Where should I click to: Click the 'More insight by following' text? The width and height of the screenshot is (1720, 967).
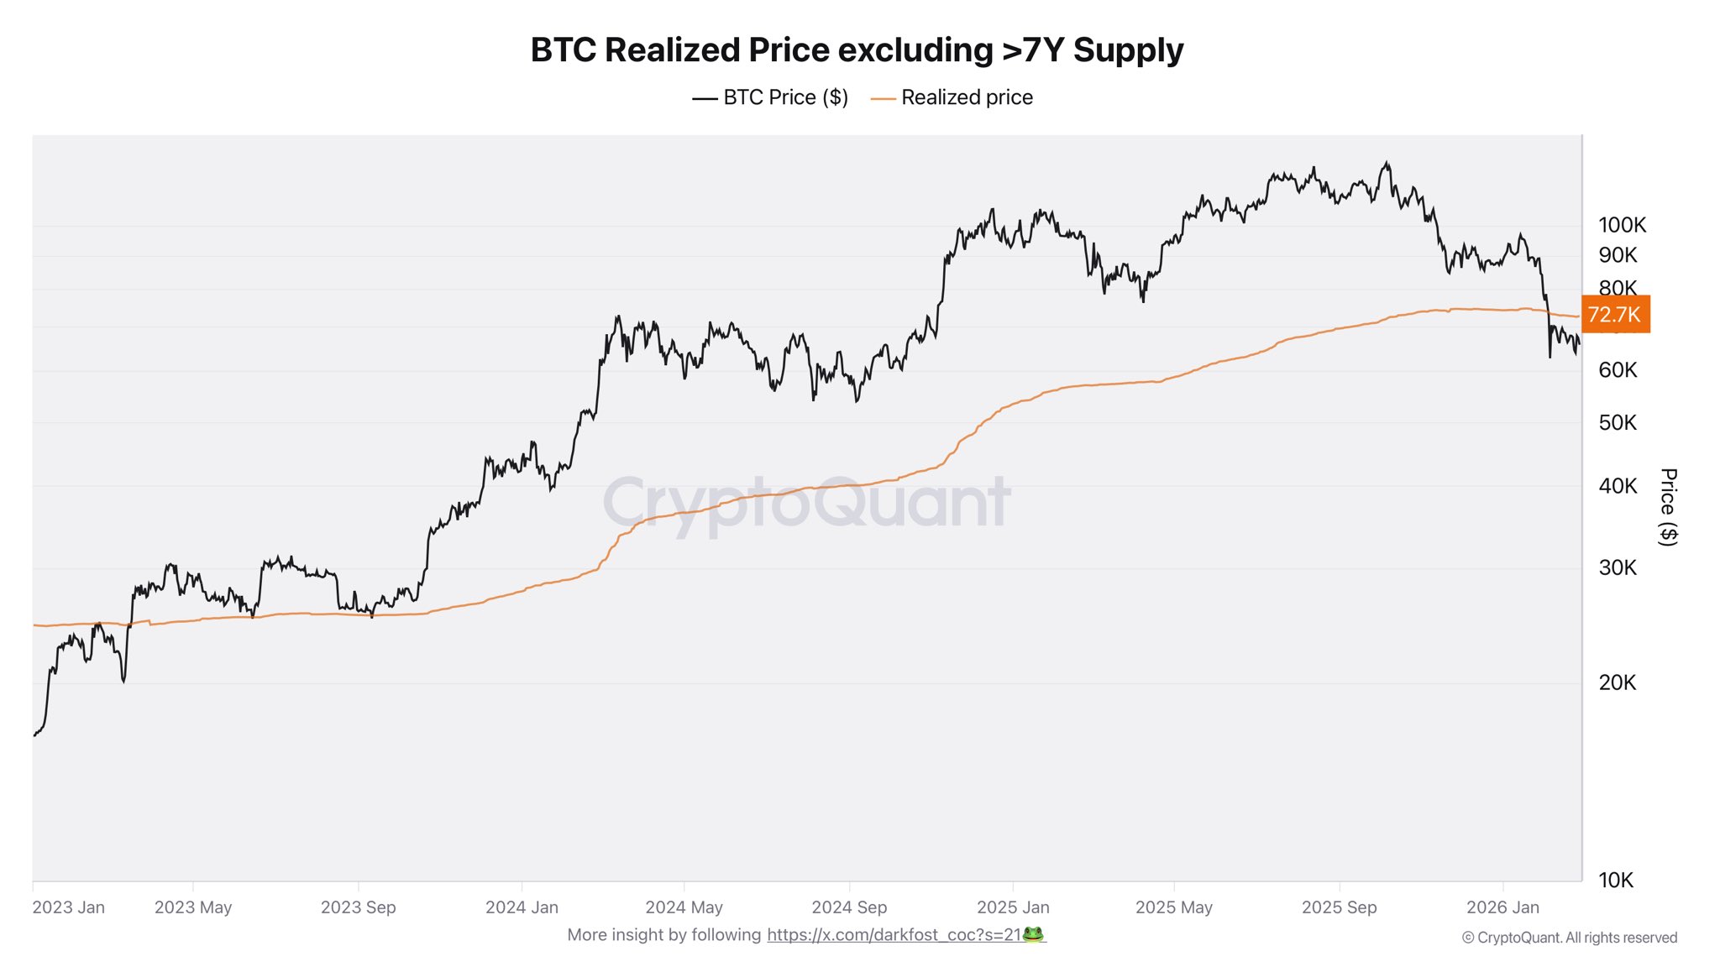(x=663, y=934)
